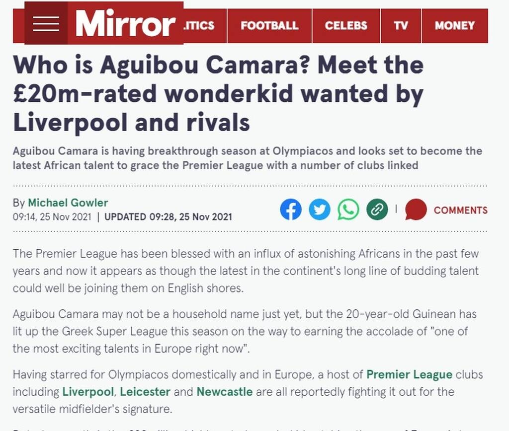Click the updated 09:28 timestamp
Image resolution: width=509 pixels, height=431 pixels.
tap(168, 217)
